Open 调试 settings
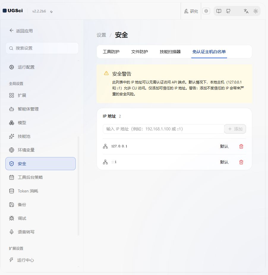Screen dimensions: 268x275 (40, 218)
